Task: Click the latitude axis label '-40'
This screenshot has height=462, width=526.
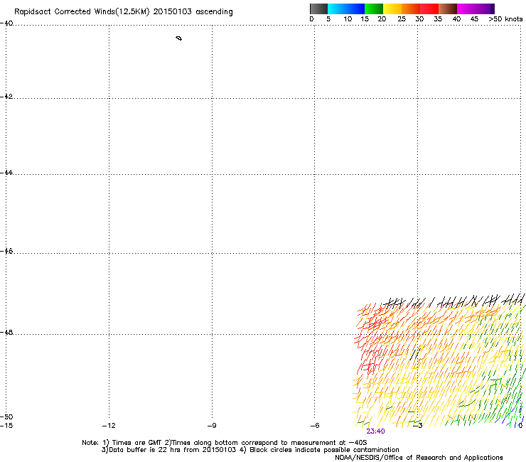Action: [x=6, y=23]
